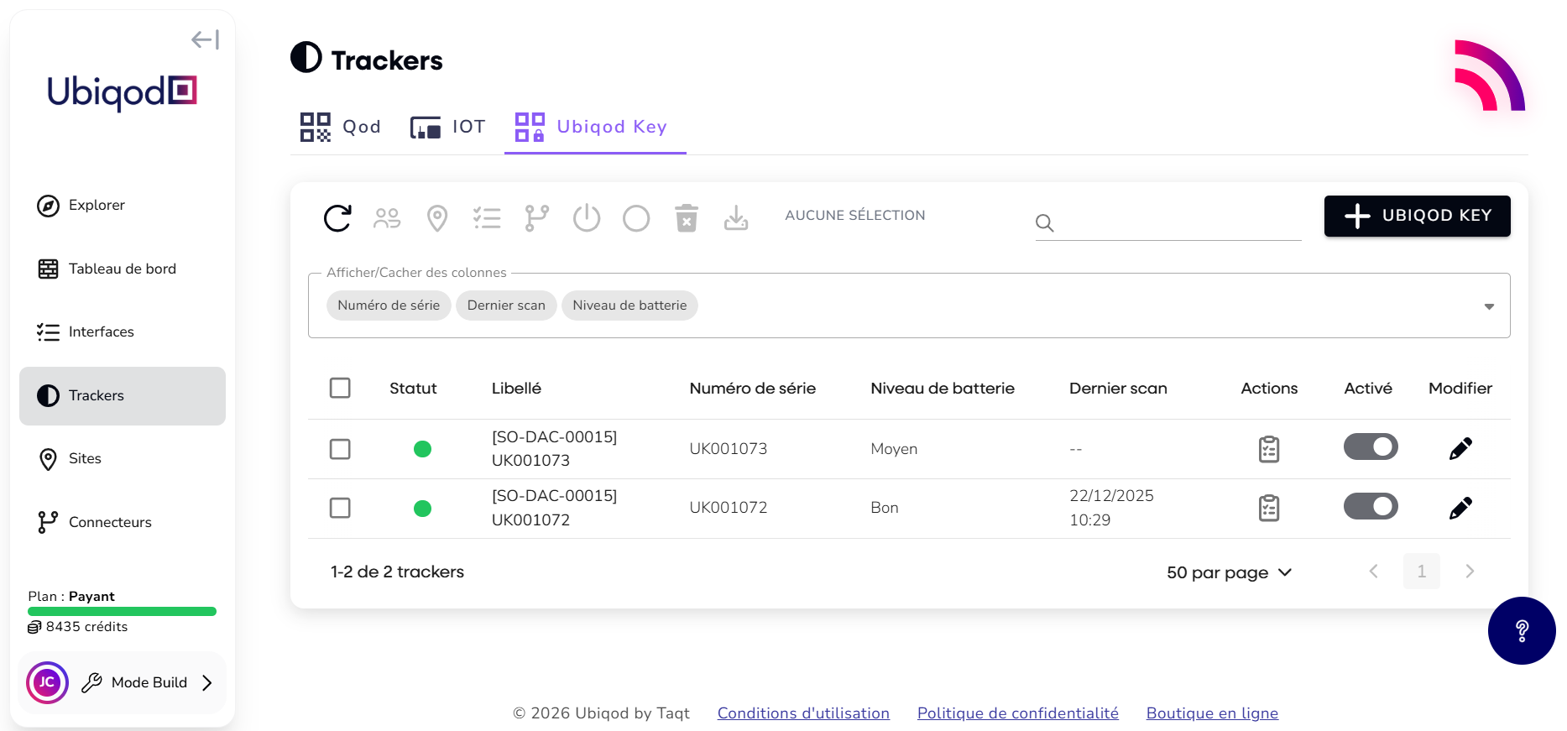Open the 50 par page dropdown
This screenshot has width=1567, height=731.
click(x=1229, y=572)
